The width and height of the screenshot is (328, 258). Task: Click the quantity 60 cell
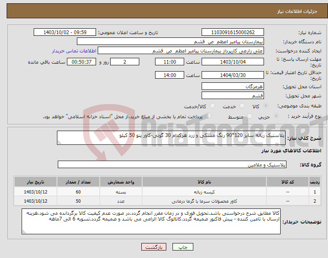pyautogui.click(x=78, y=192)
